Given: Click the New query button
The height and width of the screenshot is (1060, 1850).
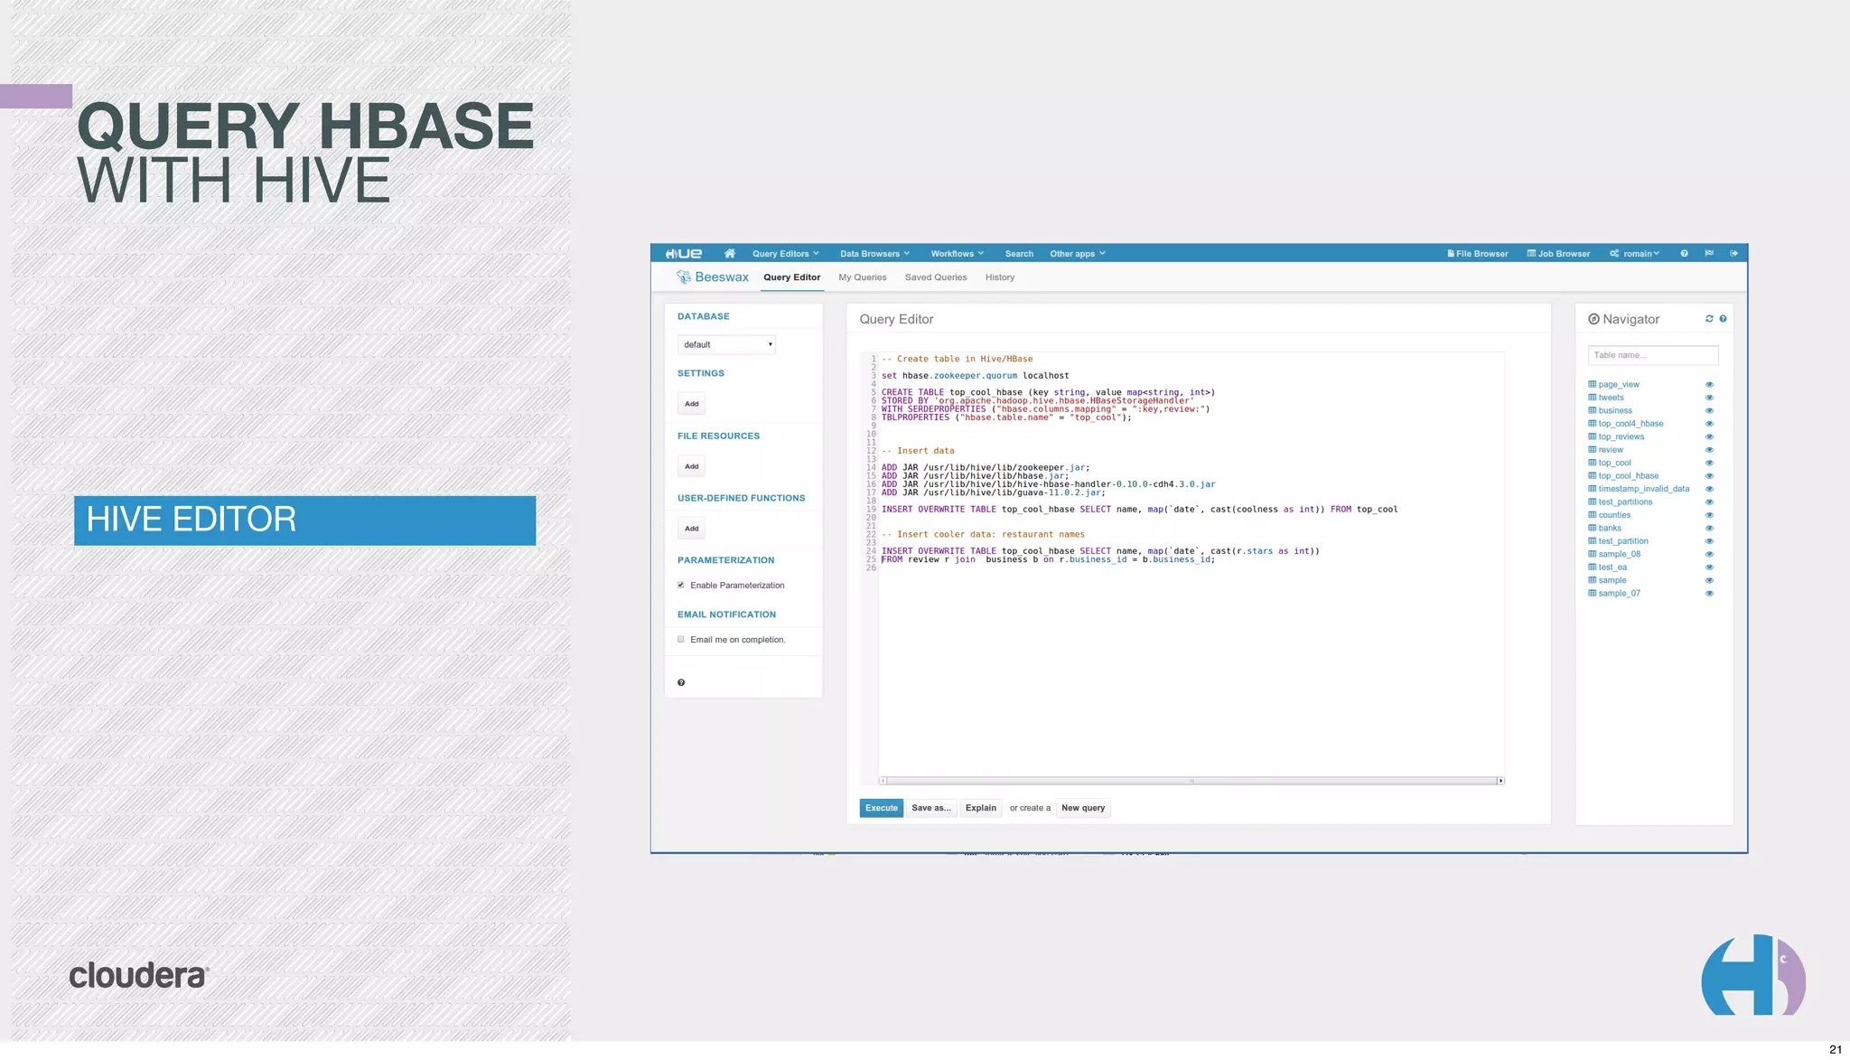Looking at the screenshot, I should (x=1083, y=808).
